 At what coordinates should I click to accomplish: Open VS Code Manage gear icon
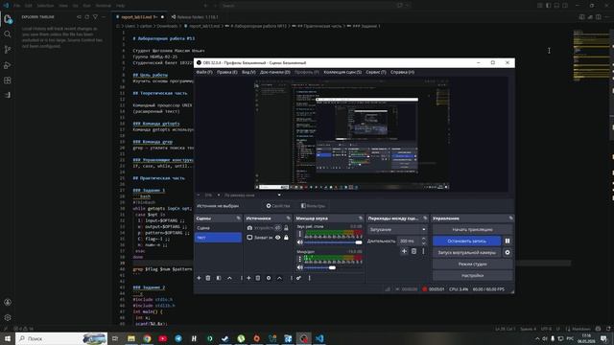(8, 317)
